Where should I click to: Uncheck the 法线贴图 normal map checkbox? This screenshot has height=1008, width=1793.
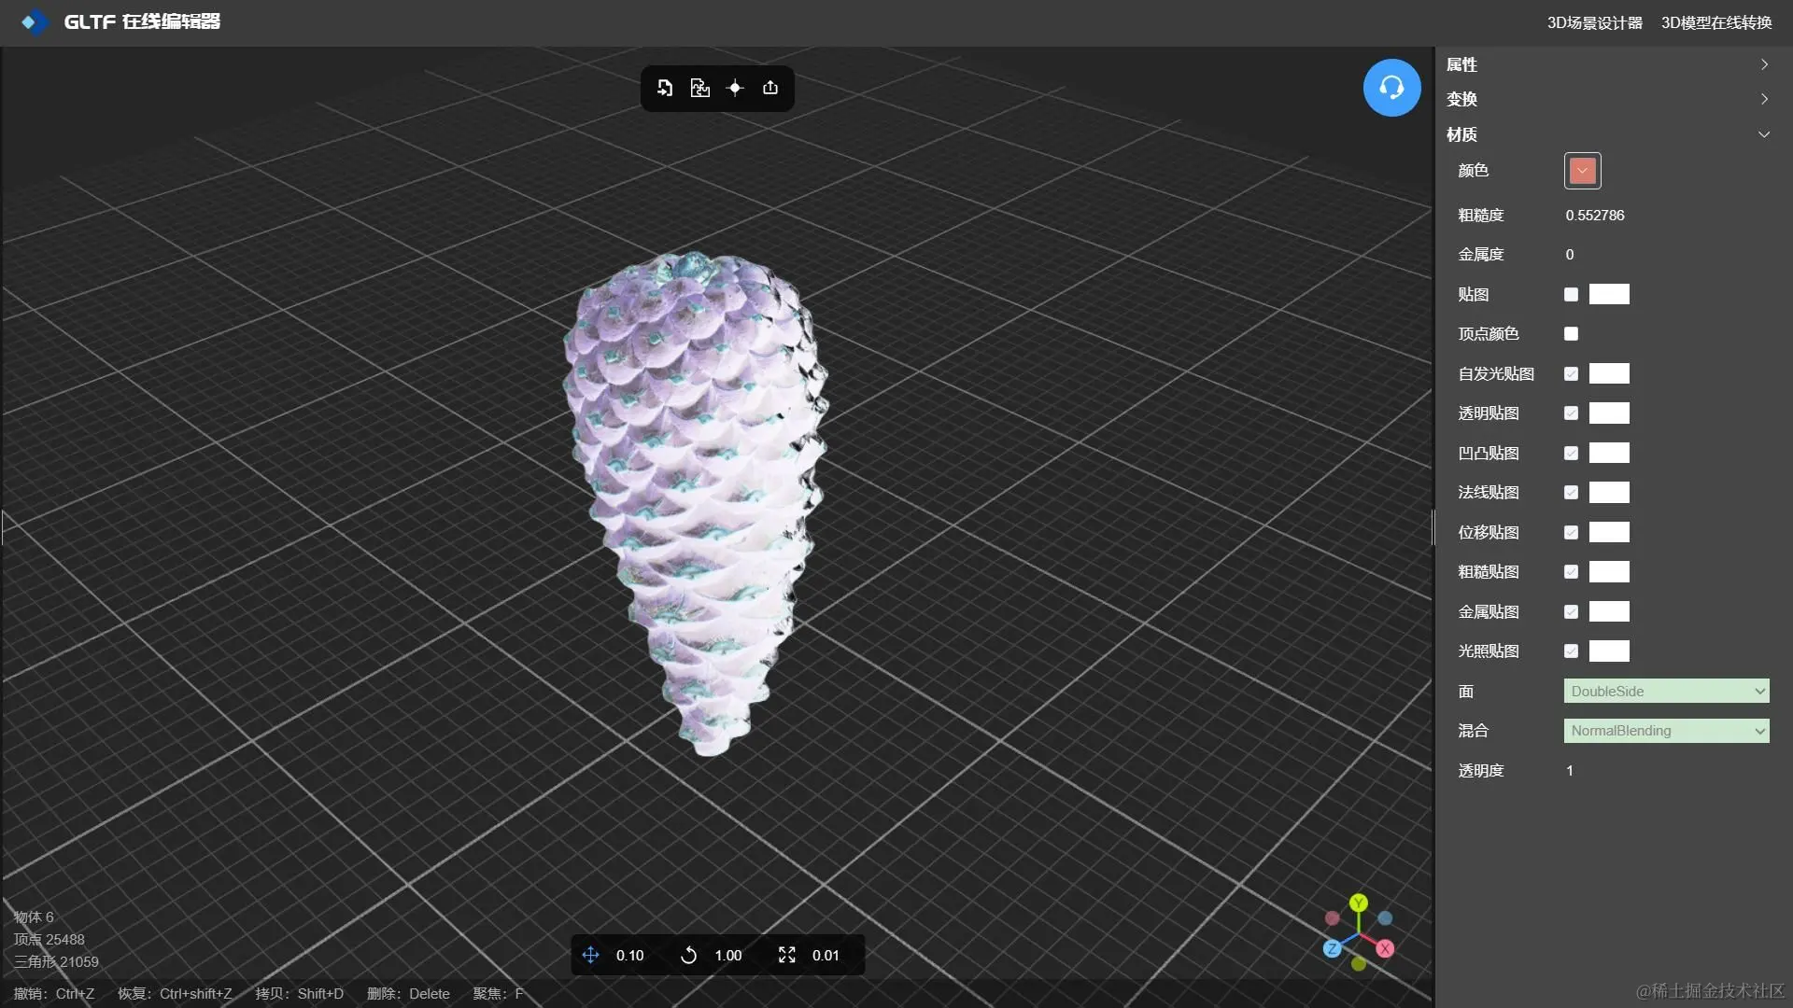tap(1571, 492)
